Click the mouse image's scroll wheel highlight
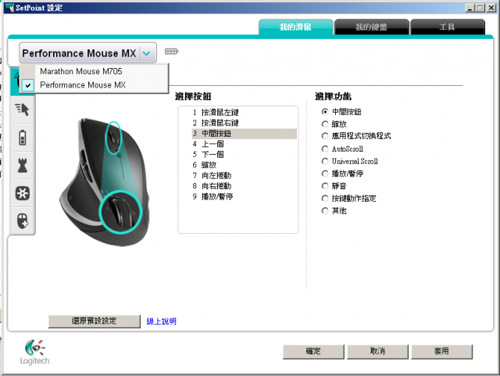 click(x=113, y=138)
